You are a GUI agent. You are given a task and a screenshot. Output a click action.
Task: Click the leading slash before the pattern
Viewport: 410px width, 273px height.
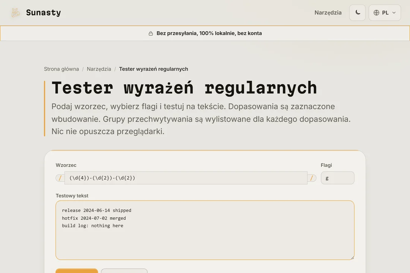pyautogui.click(x=60, y=178)
